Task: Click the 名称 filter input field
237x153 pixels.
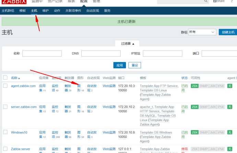Action: (x=42, y=54)
